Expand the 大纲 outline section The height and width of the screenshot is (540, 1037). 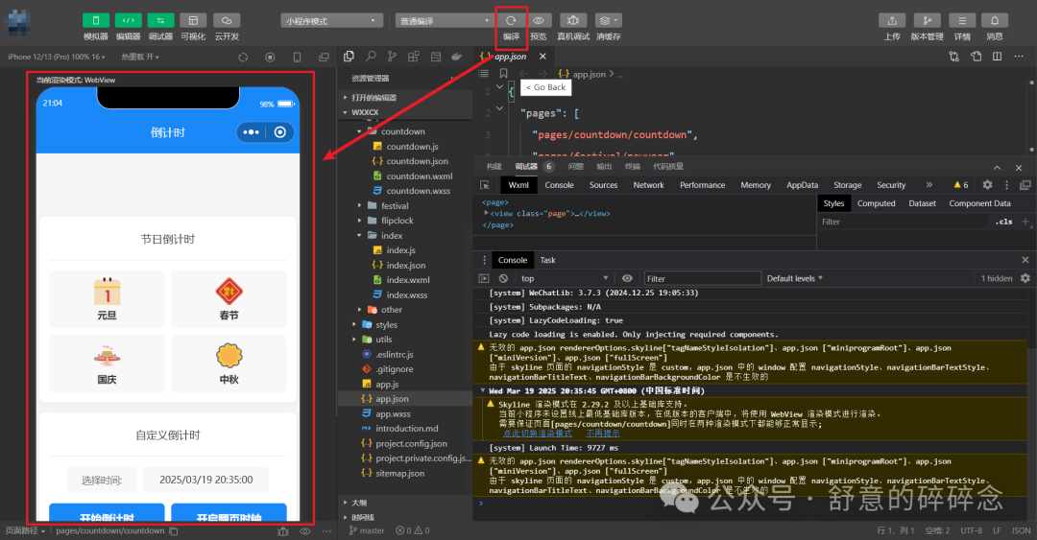tap(359, 503)
